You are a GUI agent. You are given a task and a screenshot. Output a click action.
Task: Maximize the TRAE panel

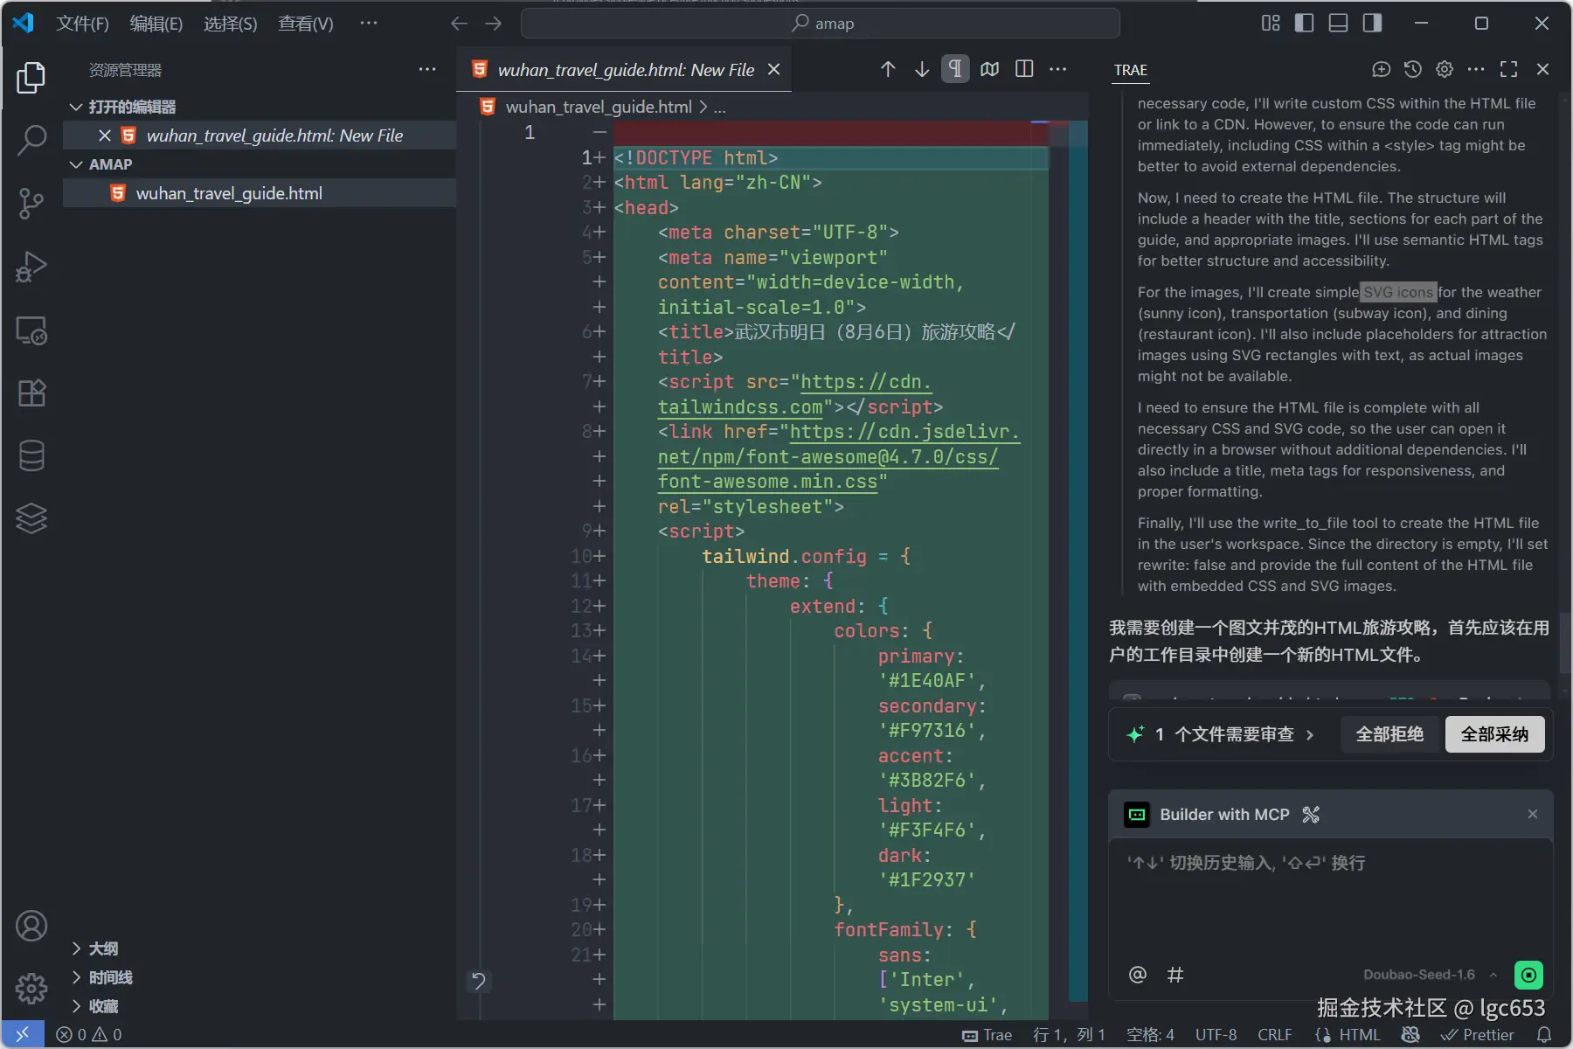(x=1509, y=69)
